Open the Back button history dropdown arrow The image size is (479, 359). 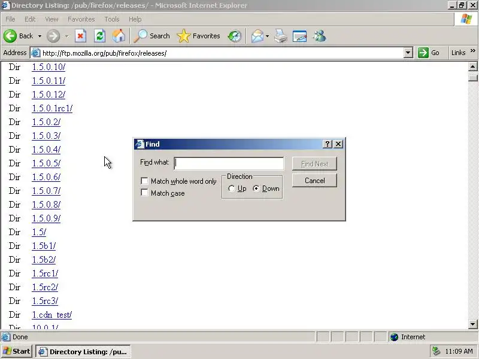pos(40,36)
